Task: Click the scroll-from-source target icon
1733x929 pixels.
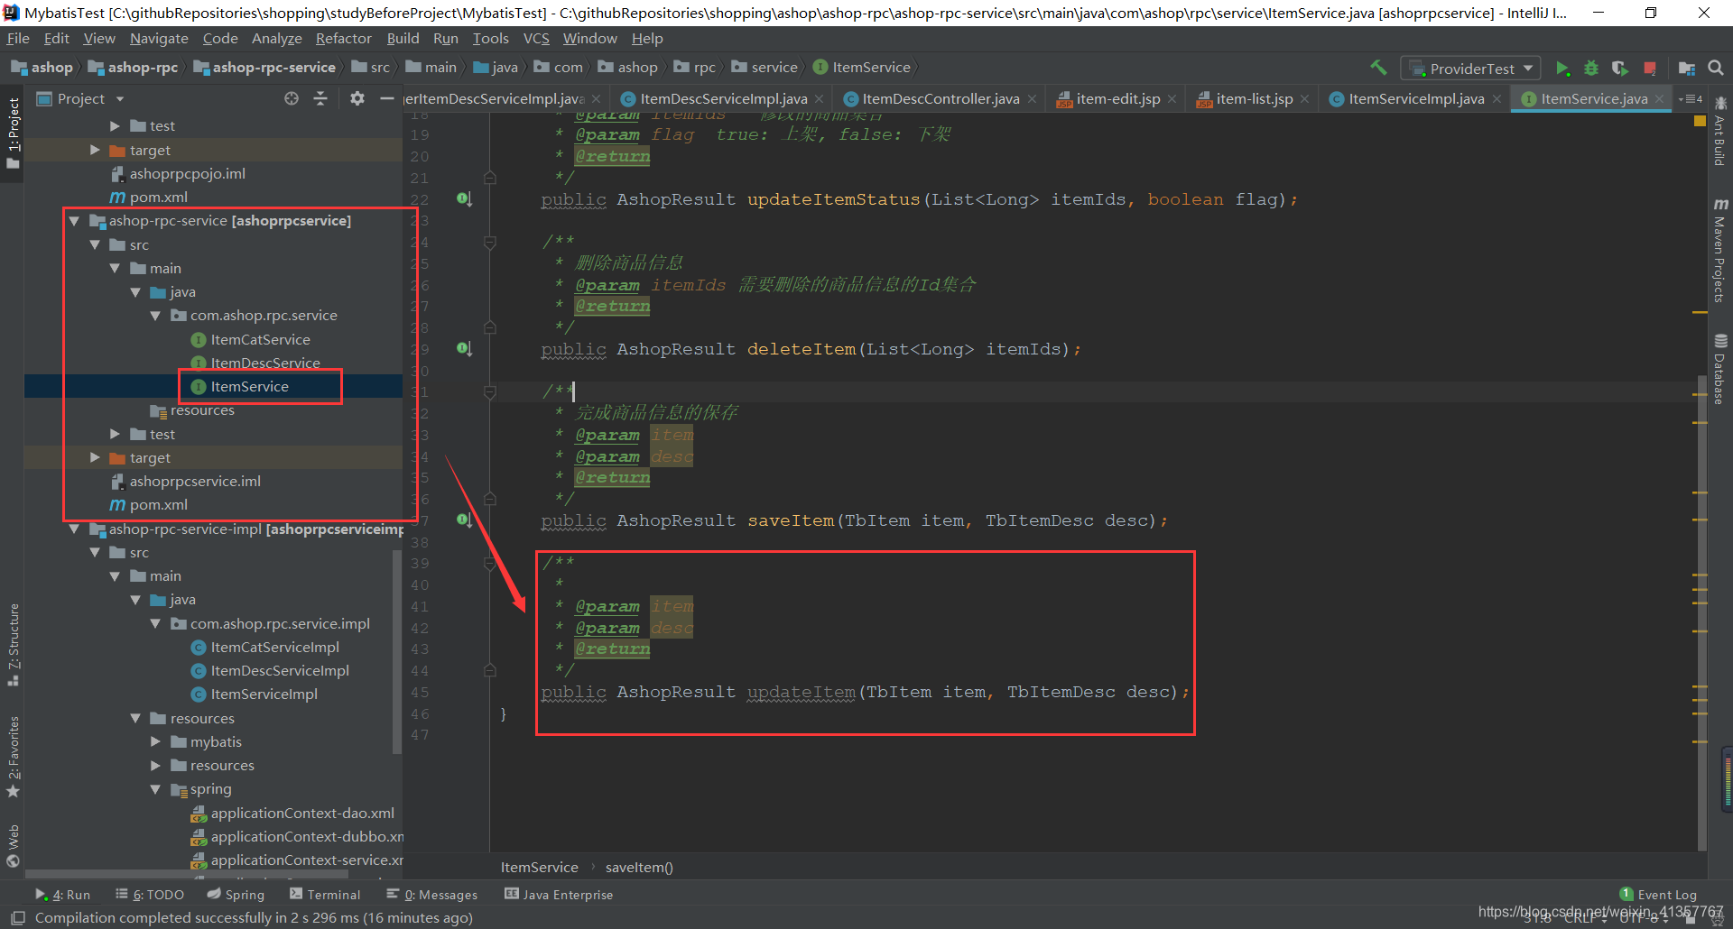Action: click(x=292, y=98)
